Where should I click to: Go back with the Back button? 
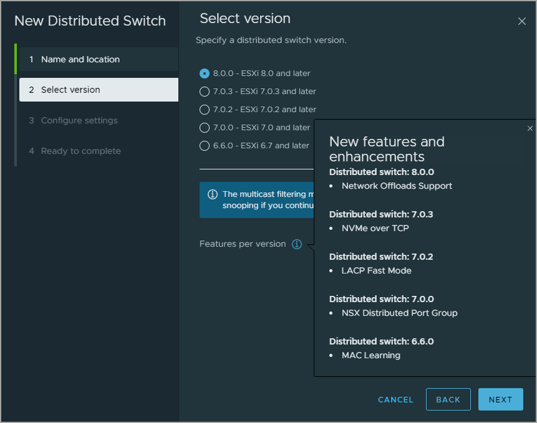pos(448,399)
